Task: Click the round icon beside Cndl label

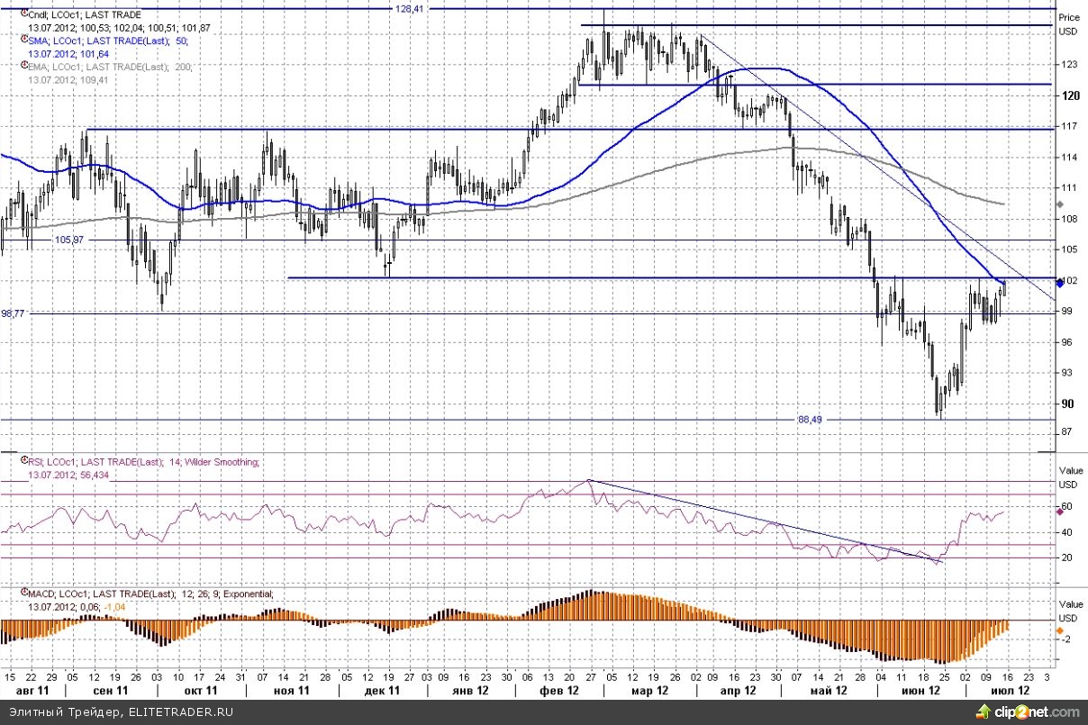Action: 23,15
